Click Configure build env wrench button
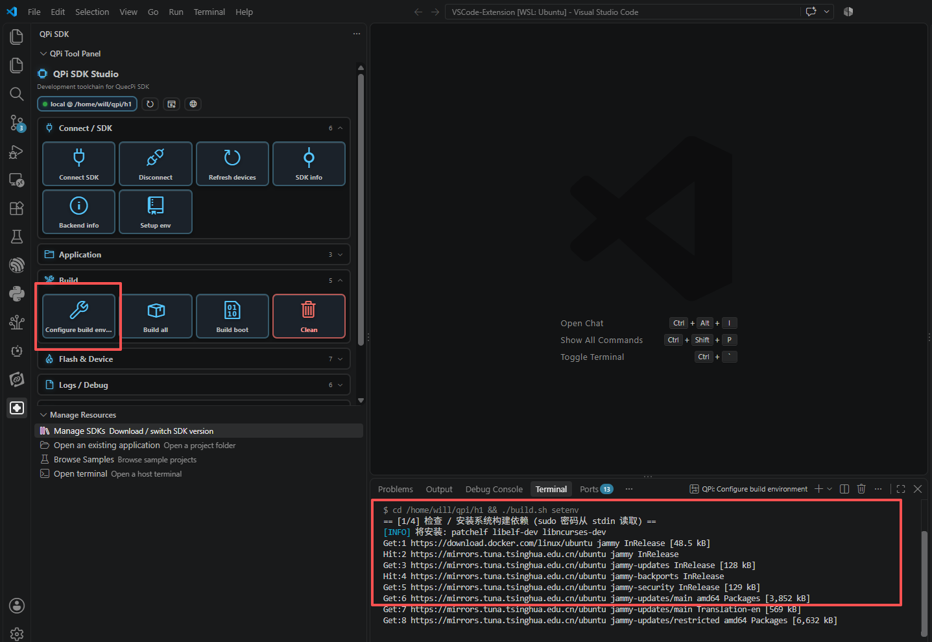The width and height of the screenshot is (932, 642). [78, 316]
